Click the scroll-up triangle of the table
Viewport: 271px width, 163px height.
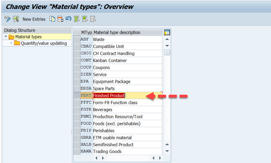(x=167, y=39)
